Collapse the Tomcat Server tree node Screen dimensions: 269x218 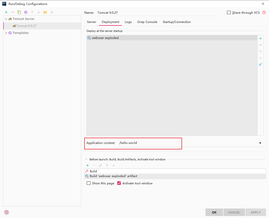point(6,19)
